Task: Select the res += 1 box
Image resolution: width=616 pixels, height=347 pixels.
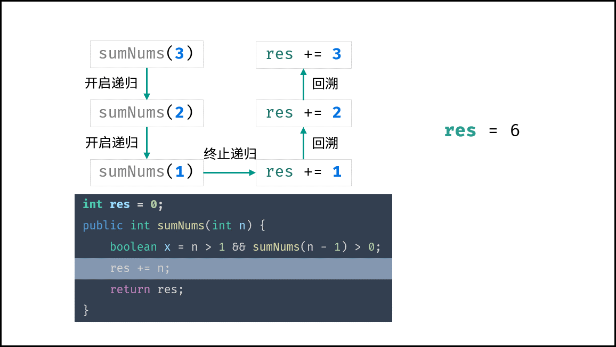Action: pyautogui.click(x=304, y=172)
